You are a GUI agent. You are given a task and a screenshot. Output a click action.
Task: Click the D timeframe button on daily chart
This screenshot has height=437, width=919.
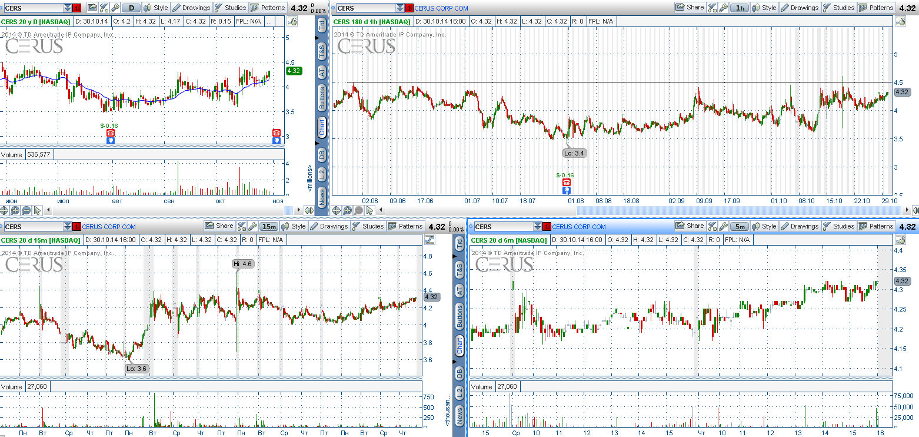point(131,8)
